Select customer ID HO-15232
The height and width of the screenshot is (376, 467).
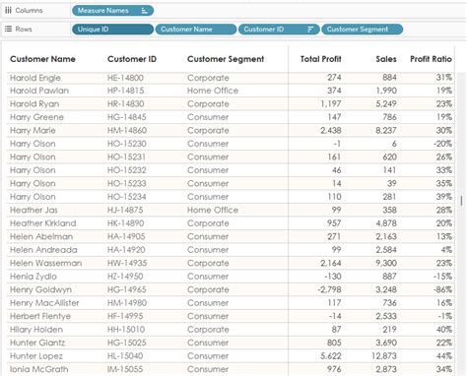127,170
